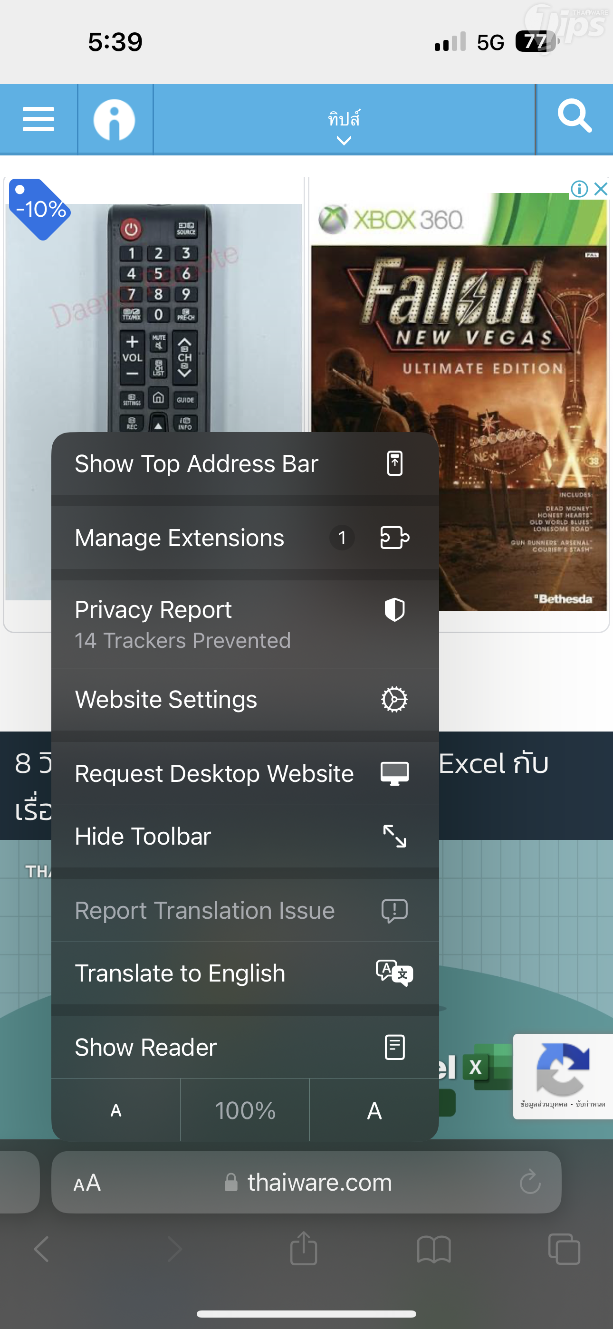Screen dimensions: 613x1329
Task: Open the AdChoices info icon
Action: (579, 189)
